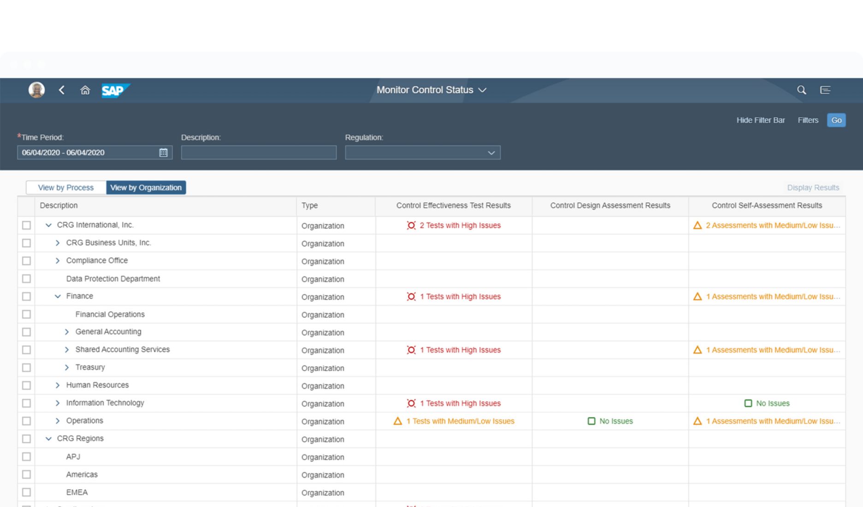The image size is (863, 507).
Task: Click the back arrow icon
Action: [62, 90]
